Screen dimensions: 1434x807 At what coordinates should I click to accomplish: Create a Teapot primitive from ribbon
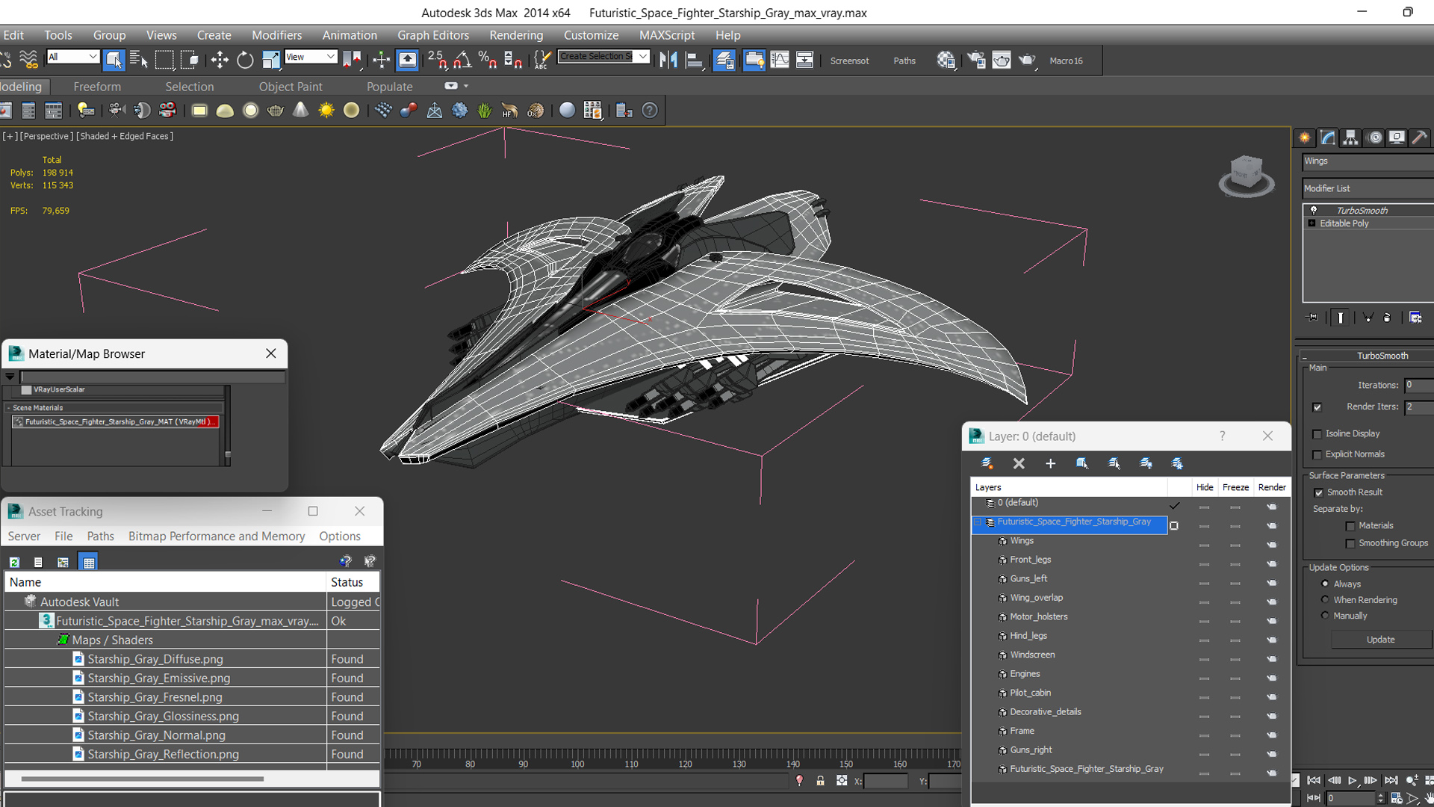(276, 111)
